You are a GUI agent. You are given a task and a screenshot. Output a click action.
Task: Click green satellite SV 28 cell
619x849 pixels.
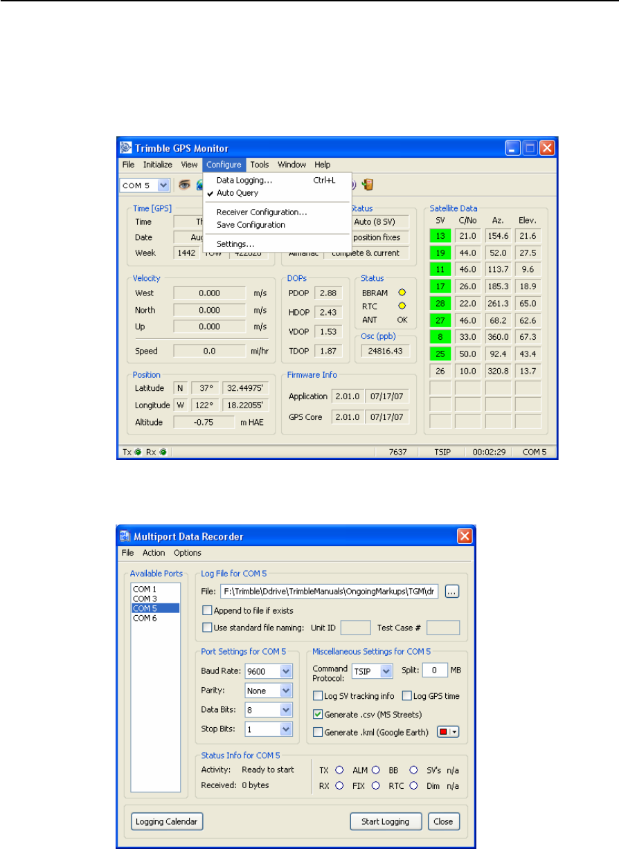click(440, 304)
